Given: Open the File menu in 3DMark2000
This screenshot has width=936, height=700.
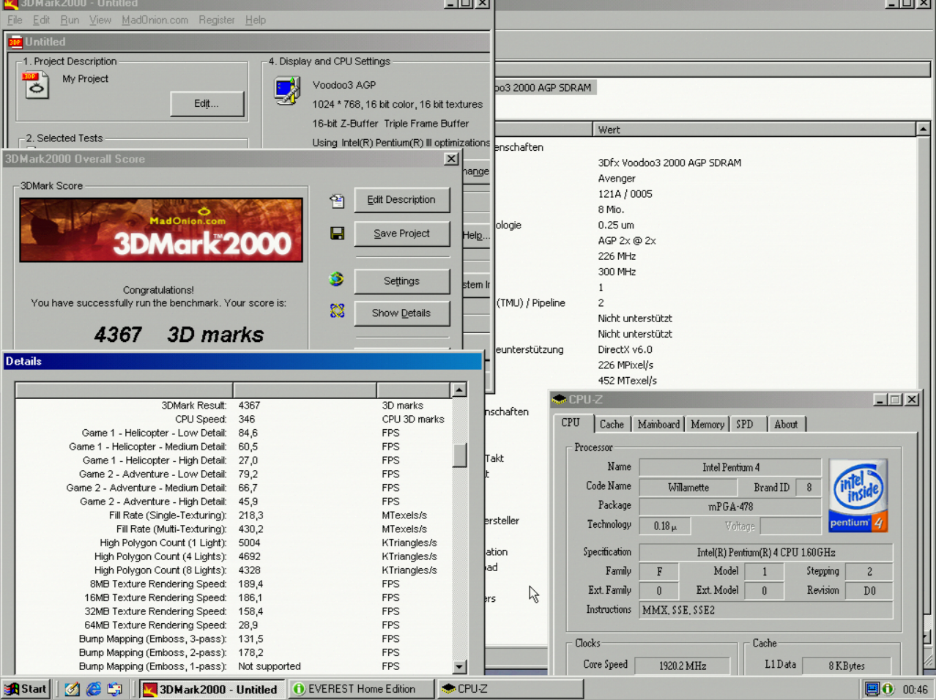Looking at the screenshot, I should pyautogui.click(x=15, y=20).
